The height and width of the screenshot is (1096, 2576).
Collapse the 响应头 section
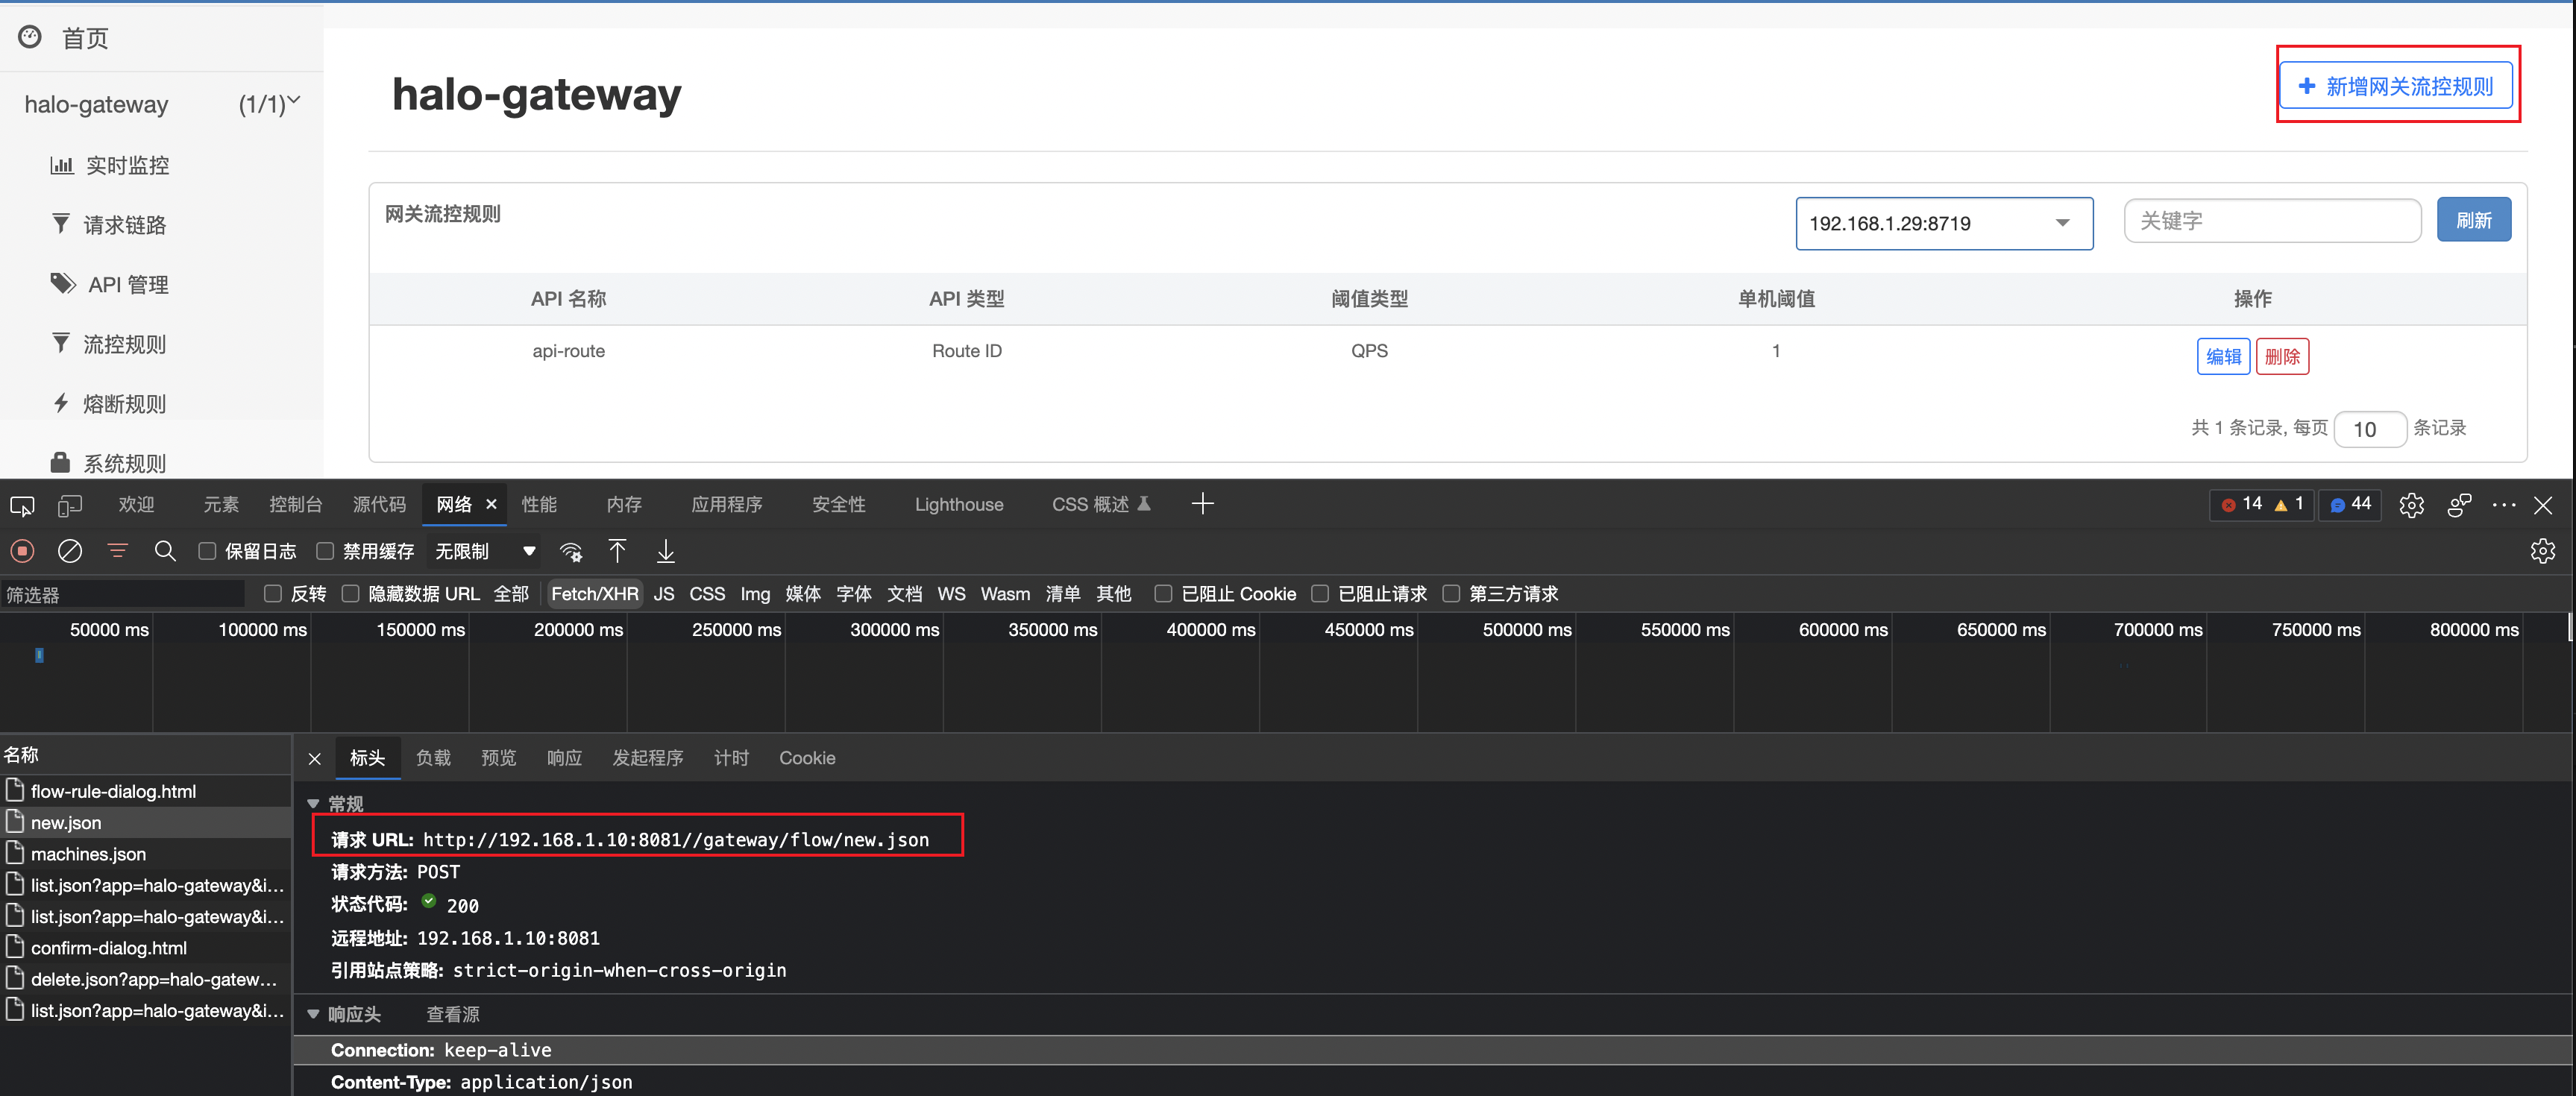pos(314,1014)
